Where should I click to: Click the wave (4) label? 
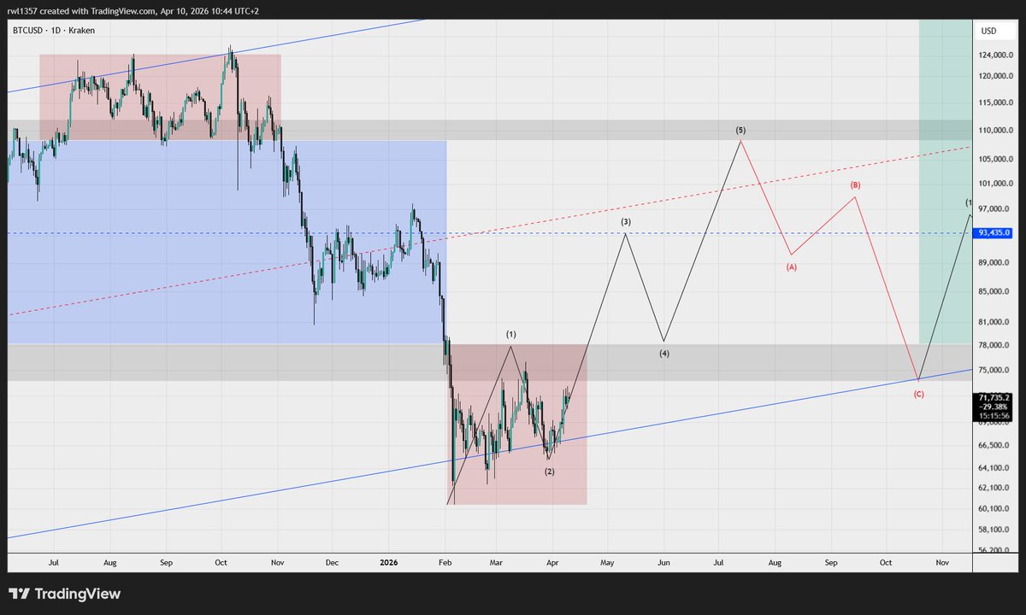point(663,353)
